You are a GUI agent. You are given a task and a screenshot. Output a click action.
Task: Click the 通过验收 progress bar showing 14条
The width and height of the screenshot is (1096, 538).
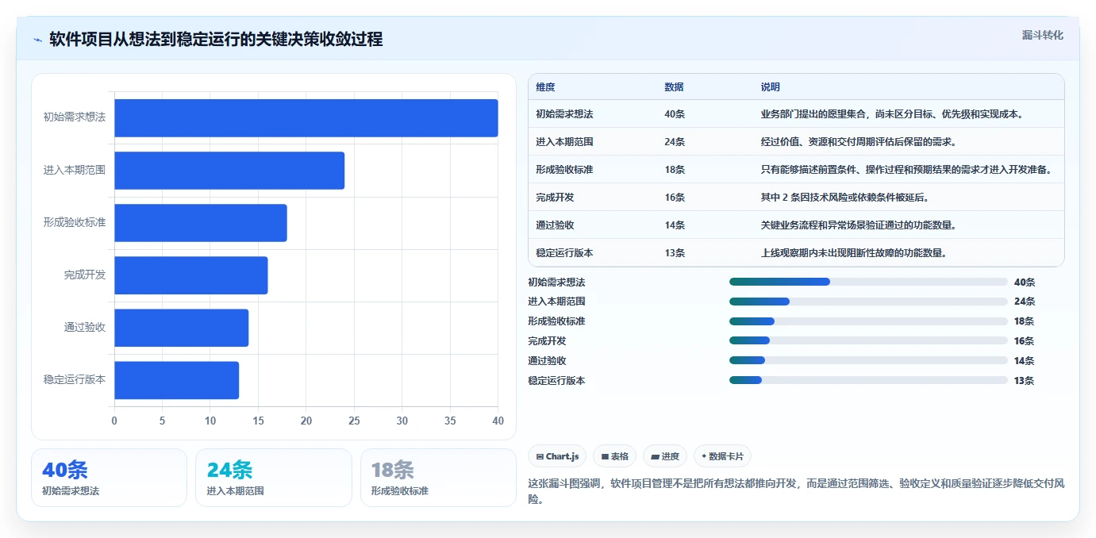[868, 361]
